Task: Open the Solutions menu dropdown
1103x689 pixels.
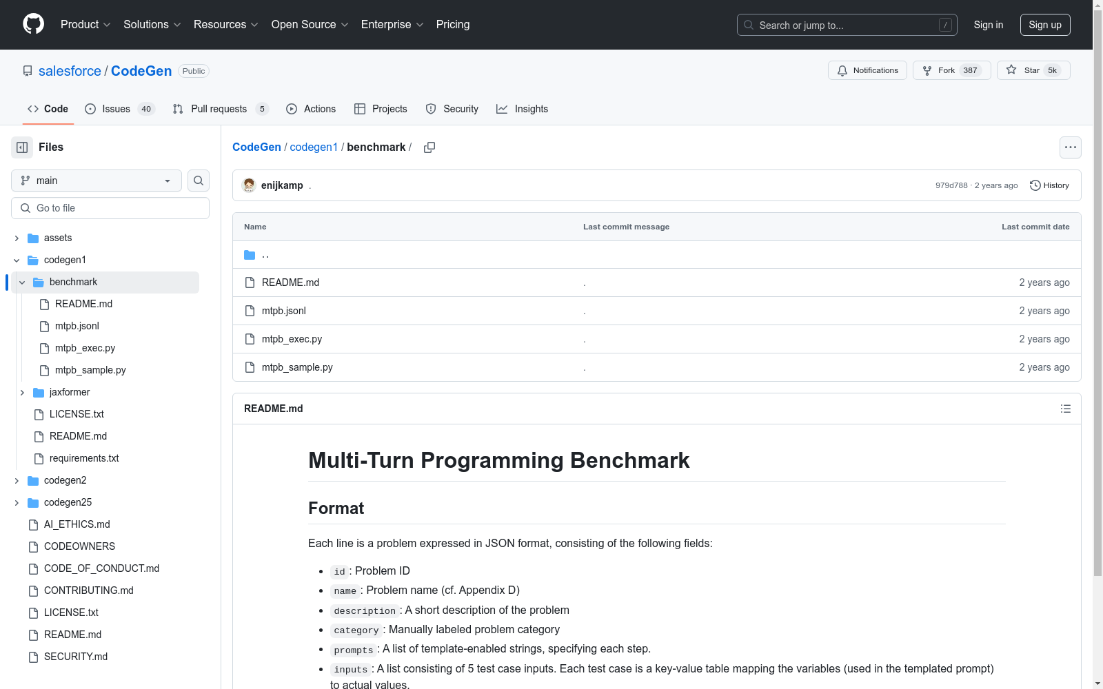Action: pyautogui.click(x=152, y=24)
